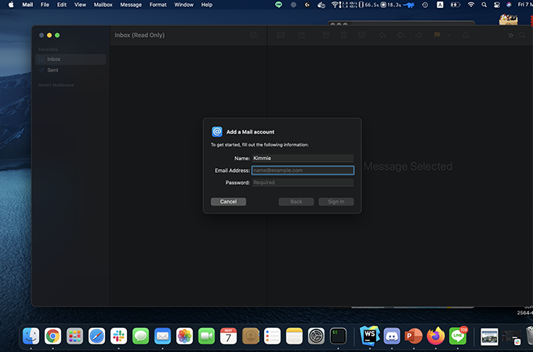Viewport: 533px width, 352px height.
Task: Open Photos from the Dock
Action: [184, 336]
